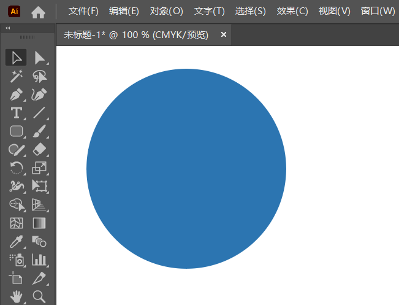Open the 选择(S) menu
The width and height of the screenshot is (399, 305).
coord(251,11)
